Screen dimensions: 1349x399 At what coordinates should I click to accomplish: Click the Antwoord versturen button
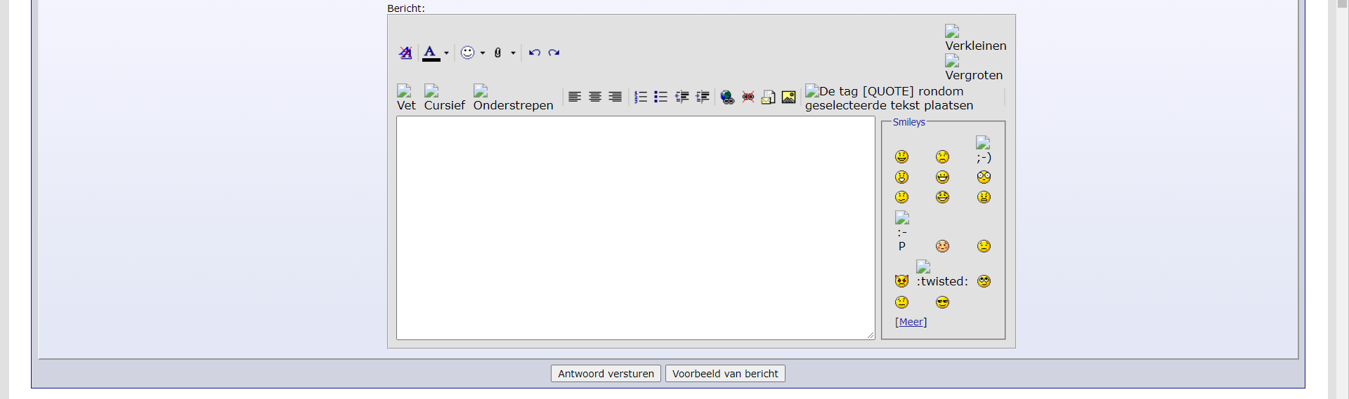[x=606, y=374]
